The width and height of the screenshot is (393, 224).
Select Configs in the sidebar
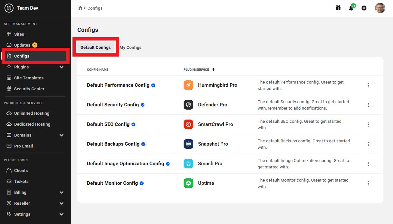click(x=35, y=56)
